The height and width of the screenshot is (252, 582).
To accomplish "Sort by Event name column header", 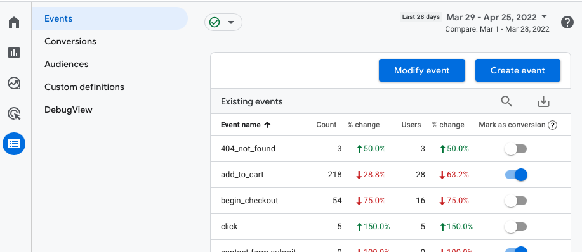I will [x=246, y=125].
